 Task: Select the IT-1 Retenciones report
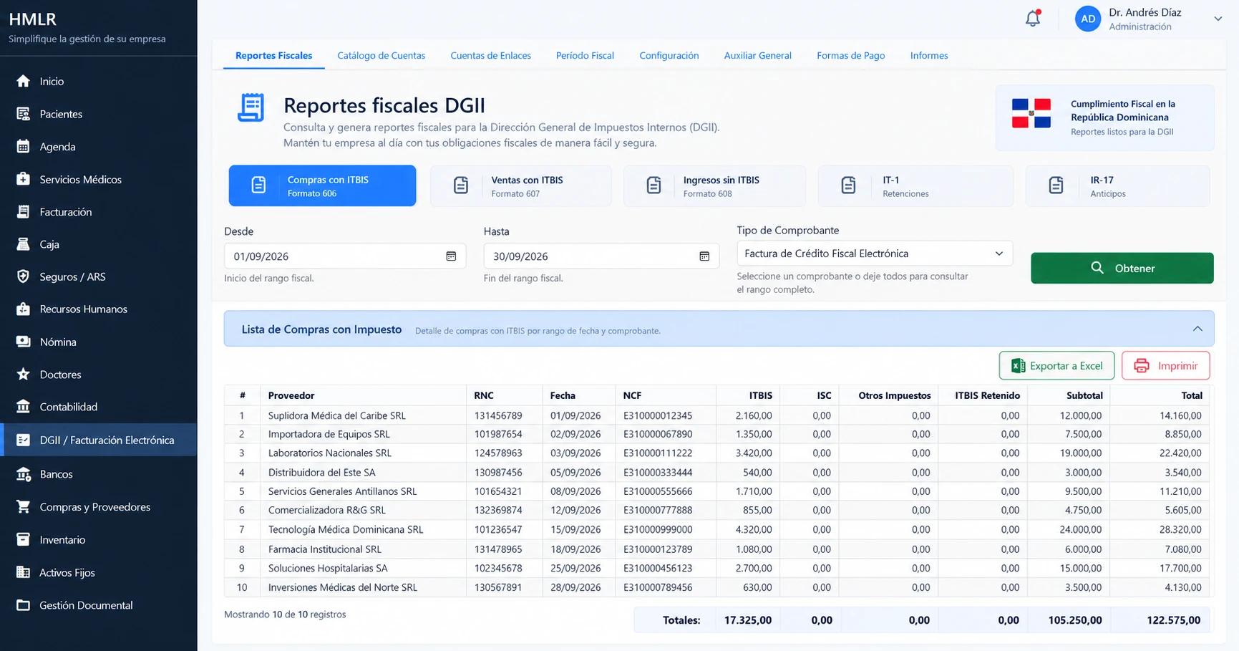(x=915, y=186)
